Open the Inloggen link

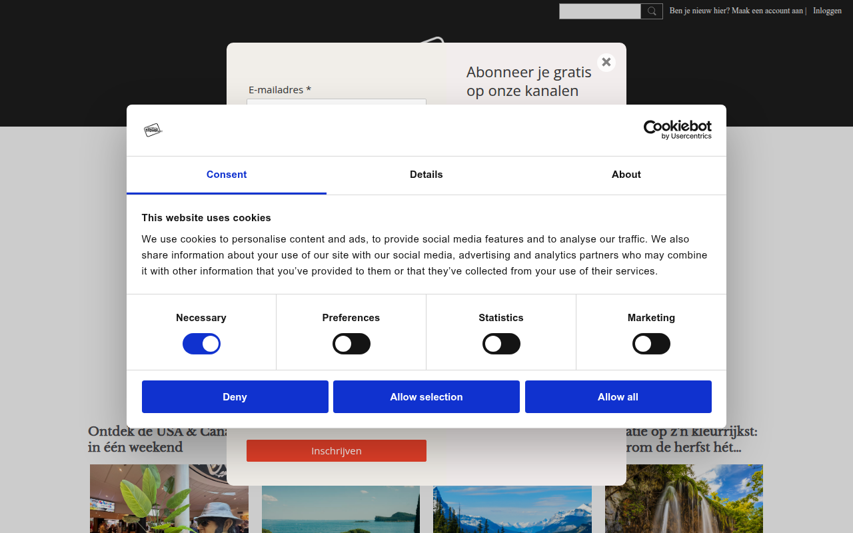(827, 11)
